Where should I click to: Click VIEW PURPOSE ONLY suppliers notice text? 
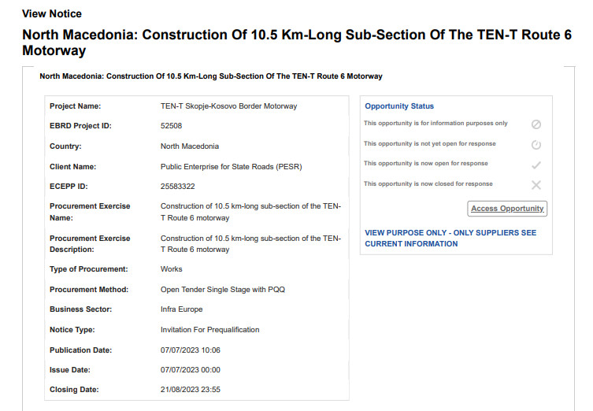coord(450,239)
